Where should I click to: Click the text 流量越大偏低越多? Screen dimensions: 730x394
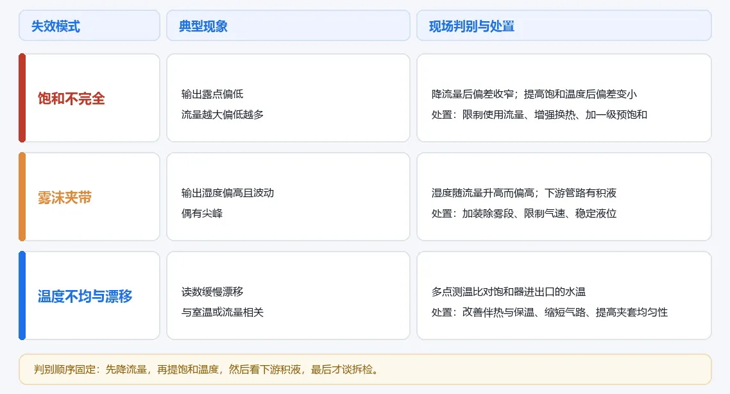point(223,115)
